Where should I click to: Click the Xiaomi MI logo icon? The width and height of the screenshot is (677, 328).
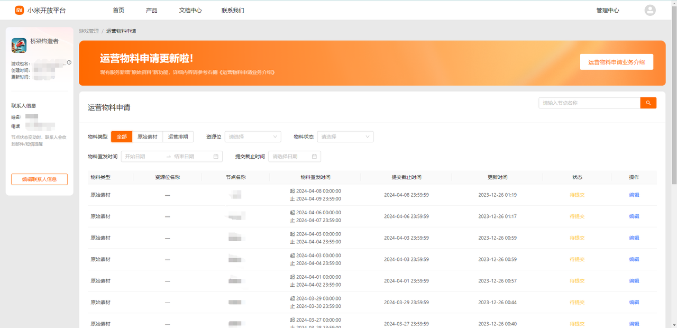coord(19,10)
